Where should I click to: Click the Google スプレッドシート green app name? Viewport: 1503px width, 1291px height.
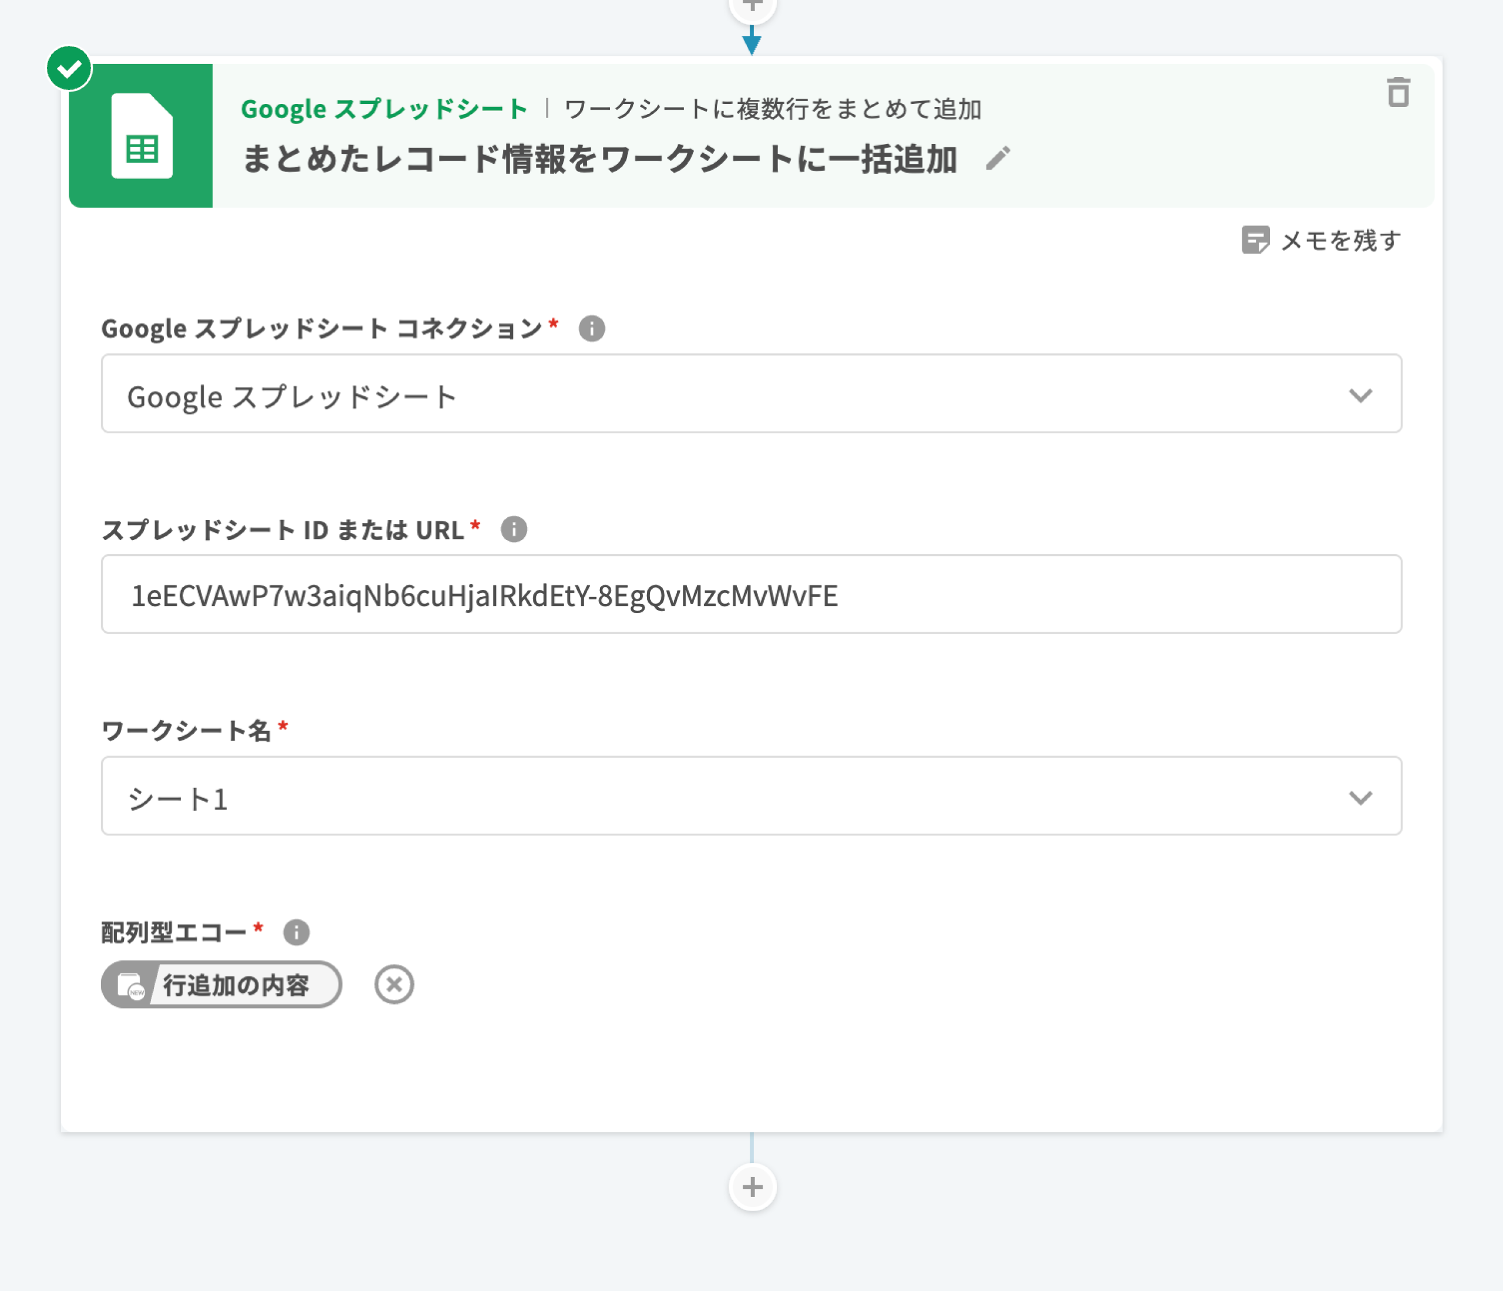pyautogui.click(x=384, y=110)
